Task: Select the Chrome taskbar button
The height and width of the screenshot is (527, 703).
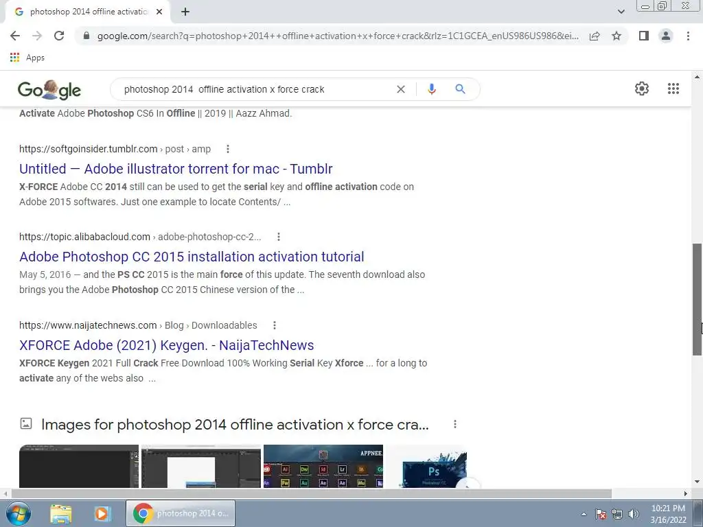Action: [181, 513]
